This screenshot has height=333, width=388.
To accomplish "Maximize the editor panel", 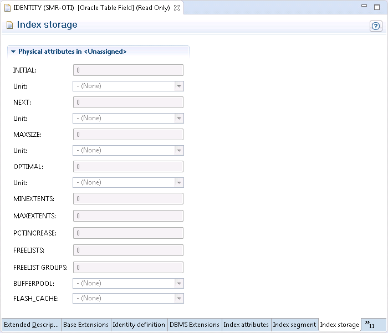I will (x=377, y=6).
